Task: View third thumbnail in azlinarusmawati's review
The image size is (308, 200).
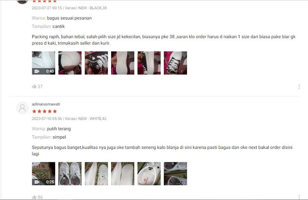Action: point(96,174)
